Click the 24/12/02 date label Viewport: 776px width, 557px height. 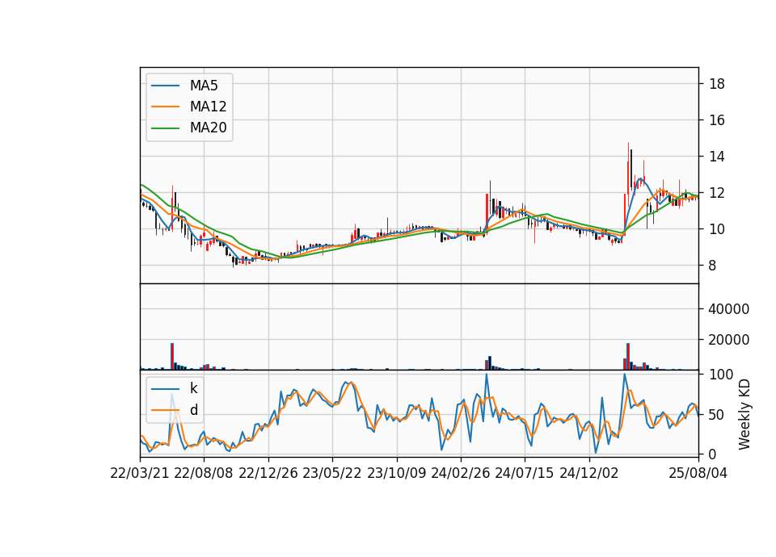[x=589, y=473]
